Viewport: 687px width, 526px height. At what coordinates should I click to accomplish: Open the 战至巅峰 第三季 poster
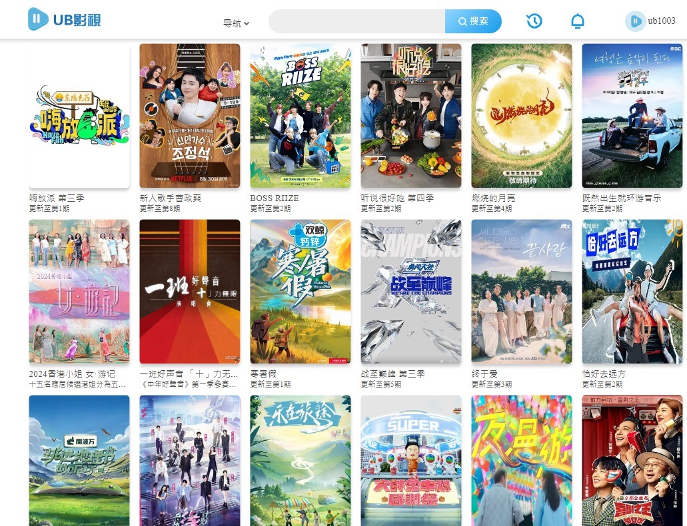[411, 292]
